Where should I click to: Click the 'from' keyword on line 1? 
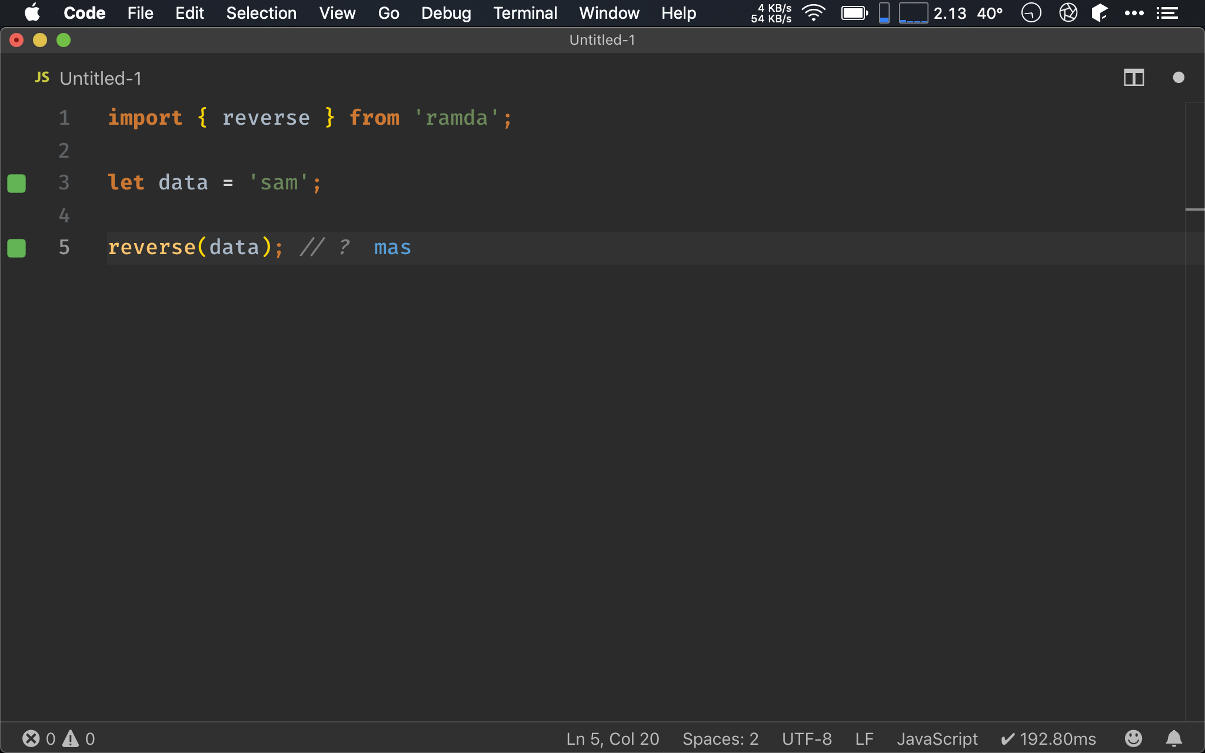pos(374,118)
